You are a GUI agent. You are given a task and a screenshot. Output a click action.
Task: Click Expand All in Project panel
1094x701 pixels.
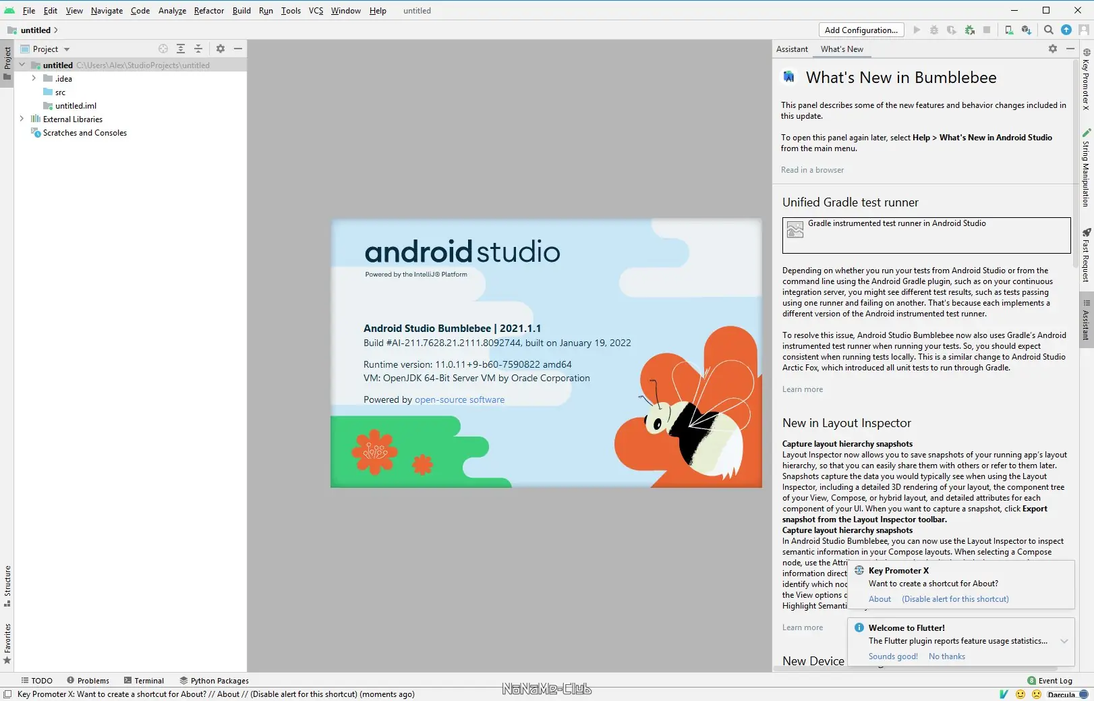point(181,49)
